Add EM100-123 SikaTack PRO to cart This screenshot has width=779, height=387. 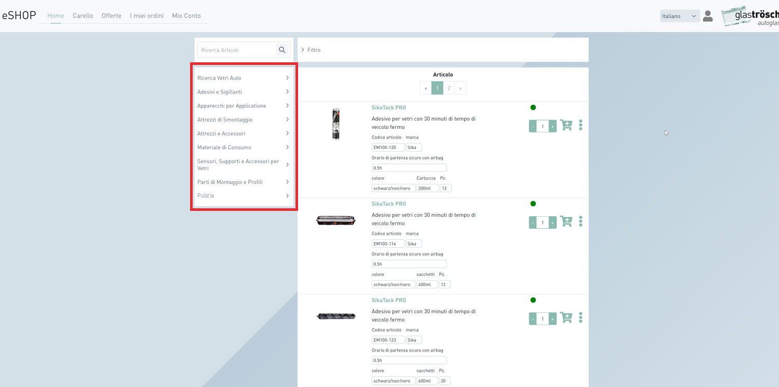coord(566,317)
